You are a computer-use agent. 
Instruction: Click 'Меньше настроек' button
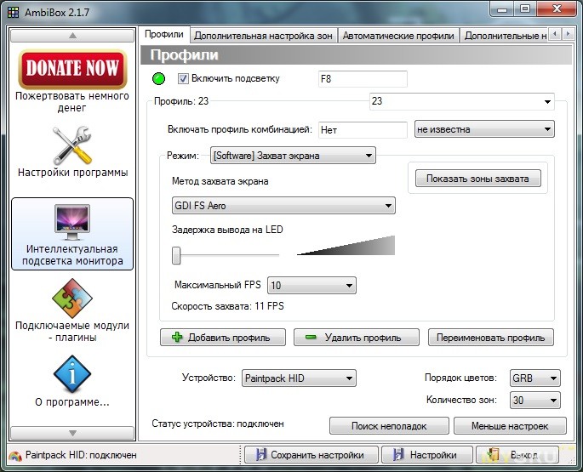coord(510,426)
